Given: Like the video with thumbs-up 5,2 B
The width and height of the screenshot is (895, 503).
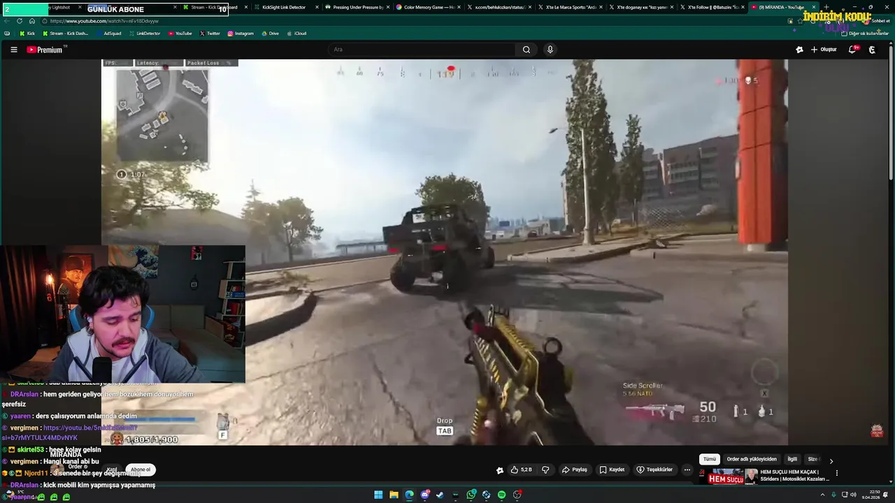Looking at the screenshot, I should tap(522, 469).
